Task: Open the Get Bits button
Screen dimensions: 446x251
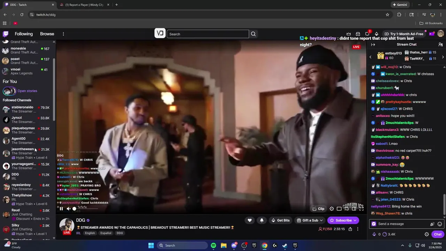Action: [x=280, y=220]
